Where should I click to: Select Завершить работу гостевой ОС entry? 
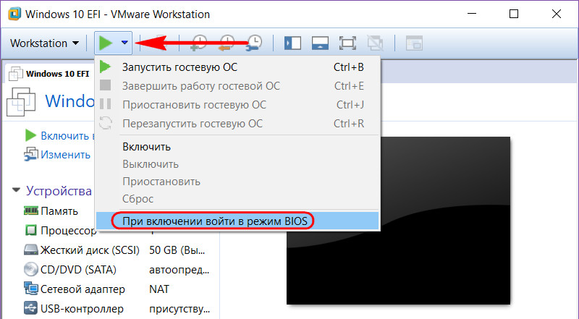(x=237, y=86)
